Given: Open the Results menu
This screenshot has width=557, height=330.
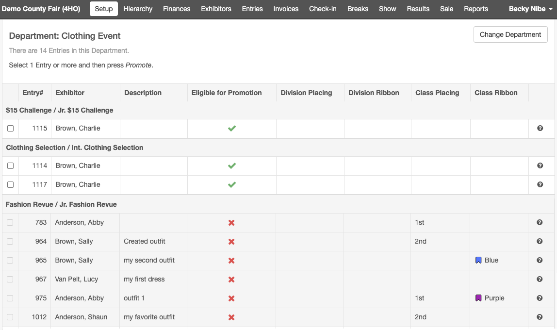Looking at the screenshot, I should pos(418,9).
